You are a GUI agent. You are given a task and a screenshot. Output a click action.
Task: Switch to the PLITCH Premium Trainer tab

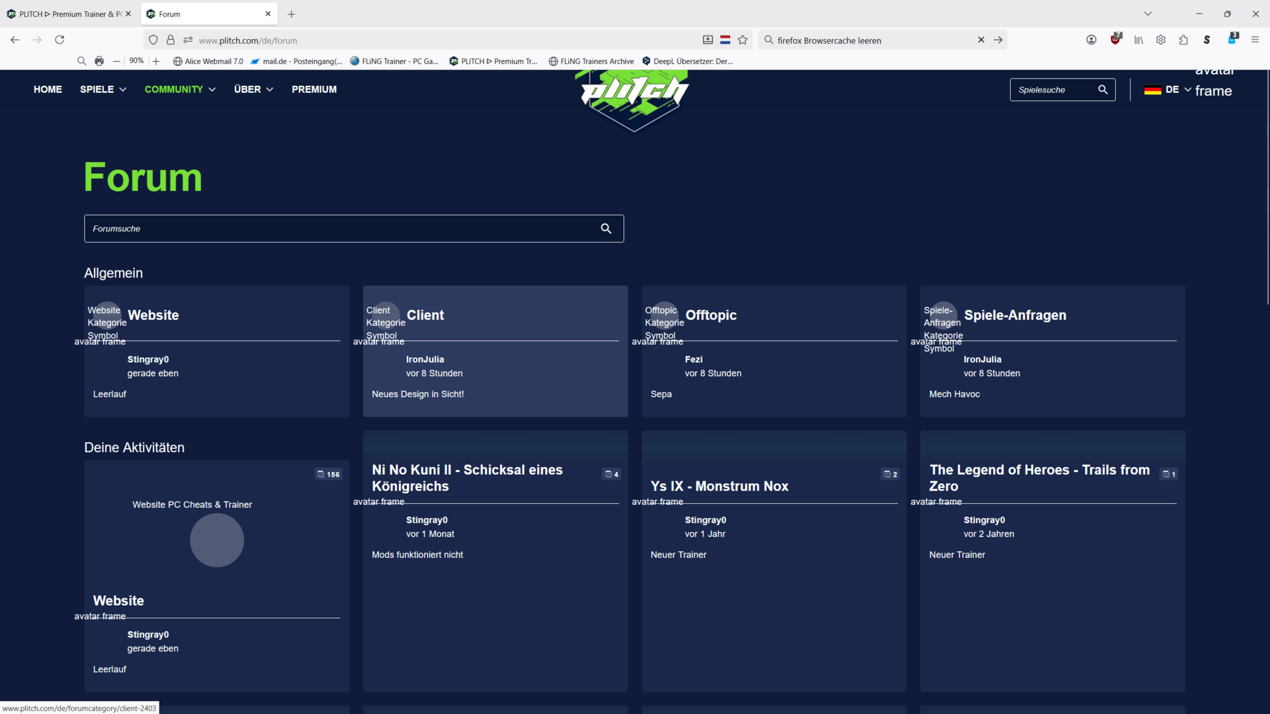click(x=66, y=14)
